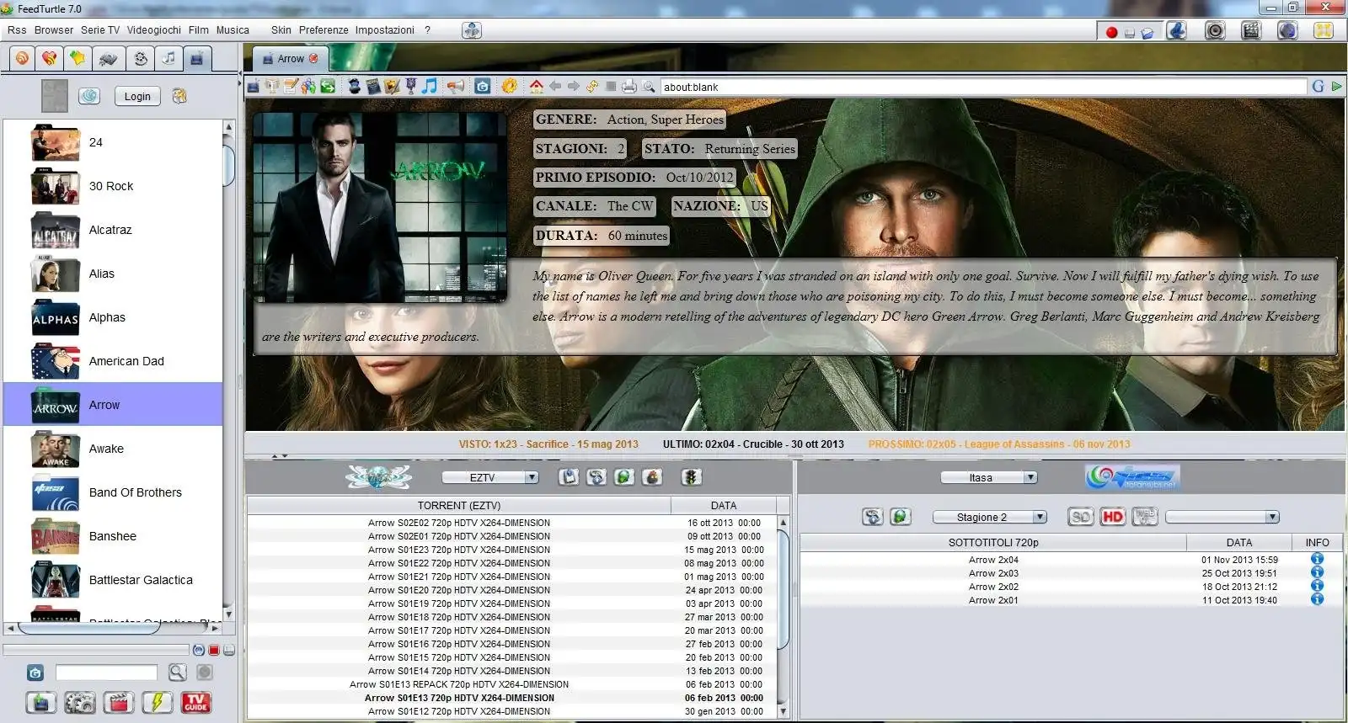1348x723 pixels.
Task: Open the Itasa subtitle source dropdown
Action: click(989, 477)
